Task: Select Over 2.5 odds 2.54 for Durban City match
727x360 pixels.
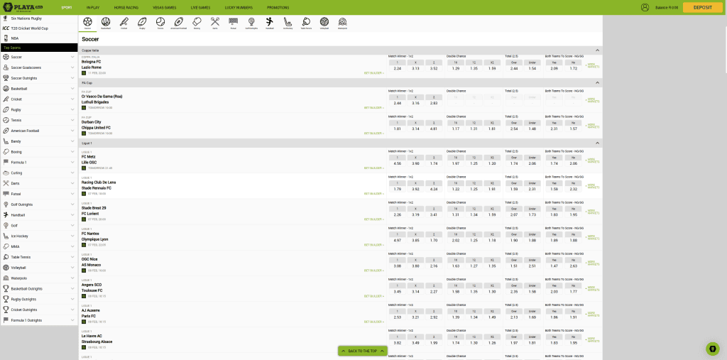Action: pos(514,129)
